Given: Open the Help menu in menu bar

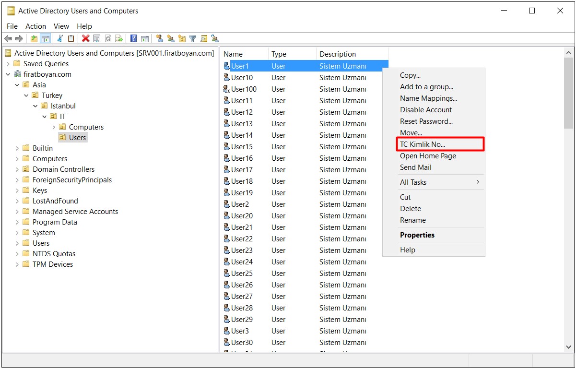Looking at the screenshot, I should pos(84,26).
